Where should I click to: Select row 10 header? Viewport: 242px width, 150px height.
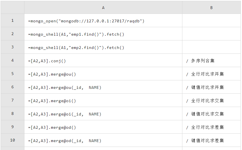pyautogui.click(x=12, y=140)
